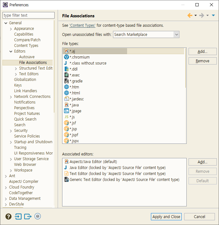The height and width of the screenshot is (225, 219).
Task: Click the Import preferences icon
Action: (18, 217)
